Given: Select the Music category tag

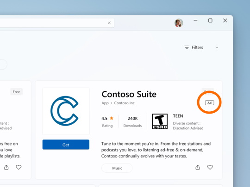Looking at the screenshot, I should click(117, 168).
